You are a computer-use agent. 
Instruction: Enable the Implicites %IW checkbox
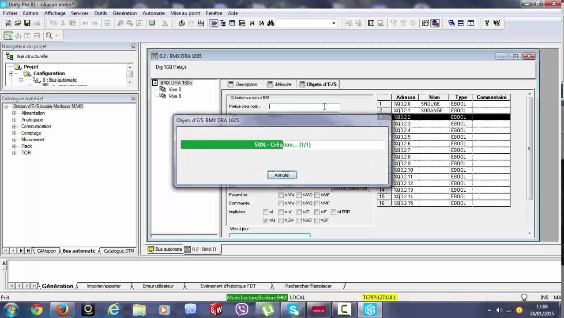[x=281, y=212]
